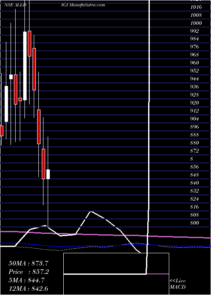Click the <<Live MACD label
The width and height of the screenshot is (211, 295).
(178, 284)
